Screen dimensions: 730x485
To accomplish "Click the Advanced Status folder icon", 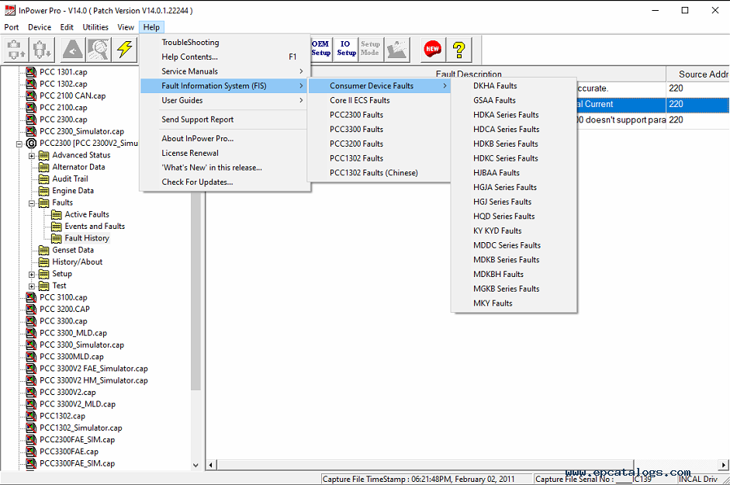I will 43,155.
